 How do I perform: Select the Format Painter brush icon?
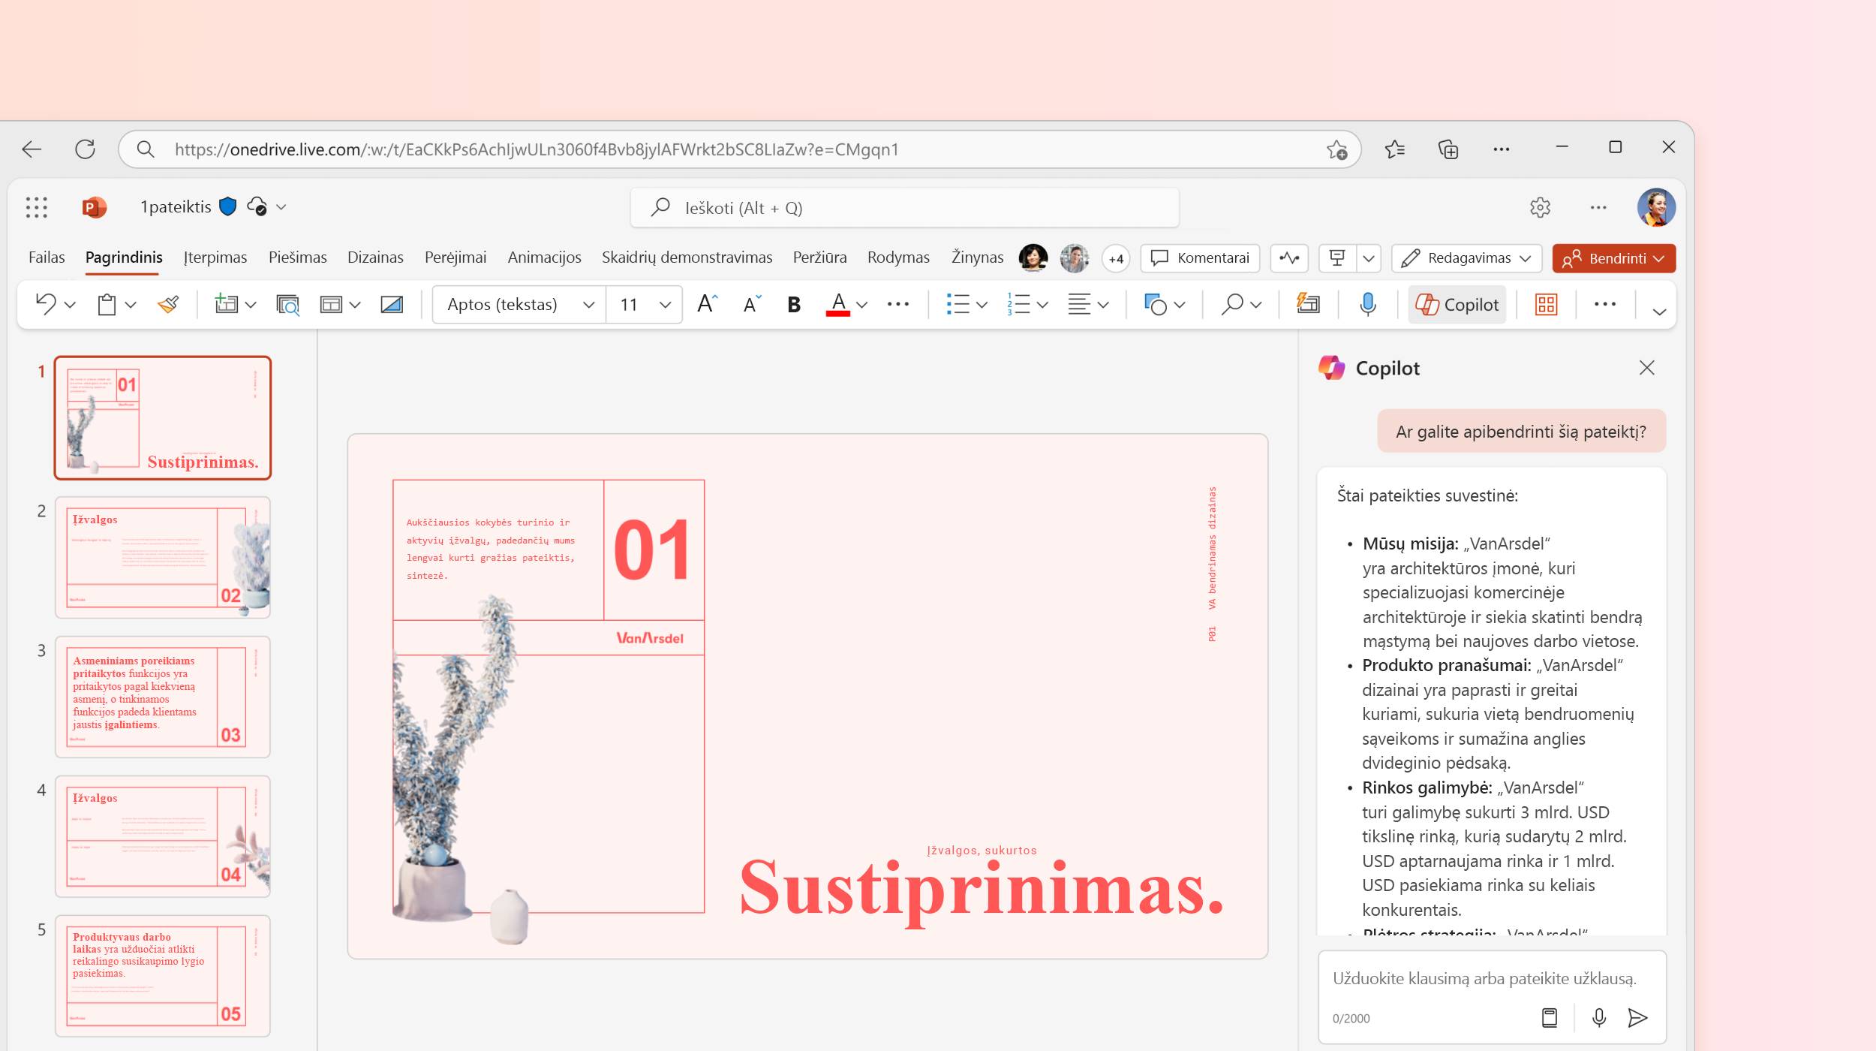tap(168, 304)
